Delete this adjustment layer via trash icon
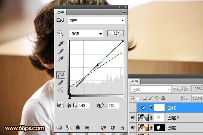203x135 pixels. 122,128
